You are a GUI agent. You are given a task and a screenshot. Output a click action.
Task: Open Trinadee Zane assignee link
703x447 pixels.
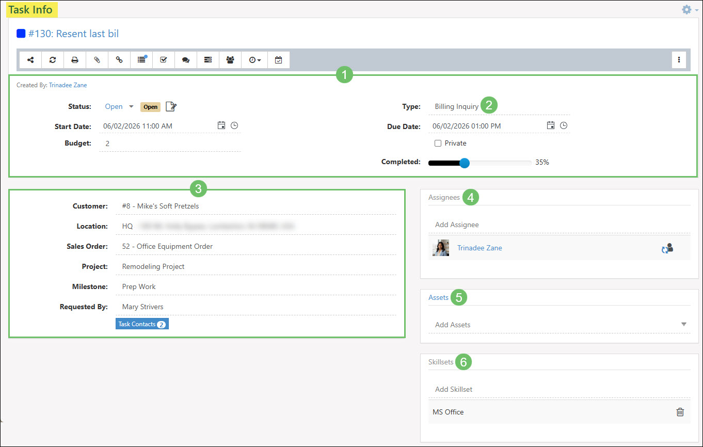click(x=480, y=248)
